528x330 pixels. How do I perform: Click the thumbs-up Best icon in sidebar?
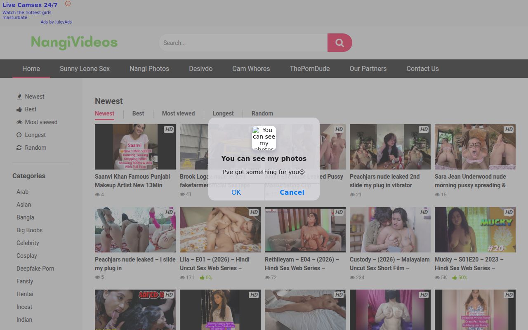click(x=19, y=109)
